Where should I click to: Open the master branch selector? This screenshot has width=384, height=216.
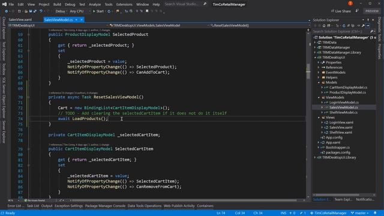pyautogui.click(x=359, y=213)
